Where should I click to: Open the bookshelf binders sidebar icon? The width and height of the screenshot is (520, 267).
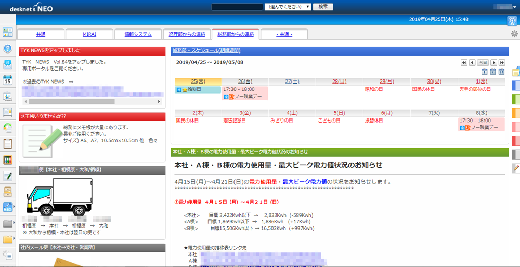[x=8, y=159]
